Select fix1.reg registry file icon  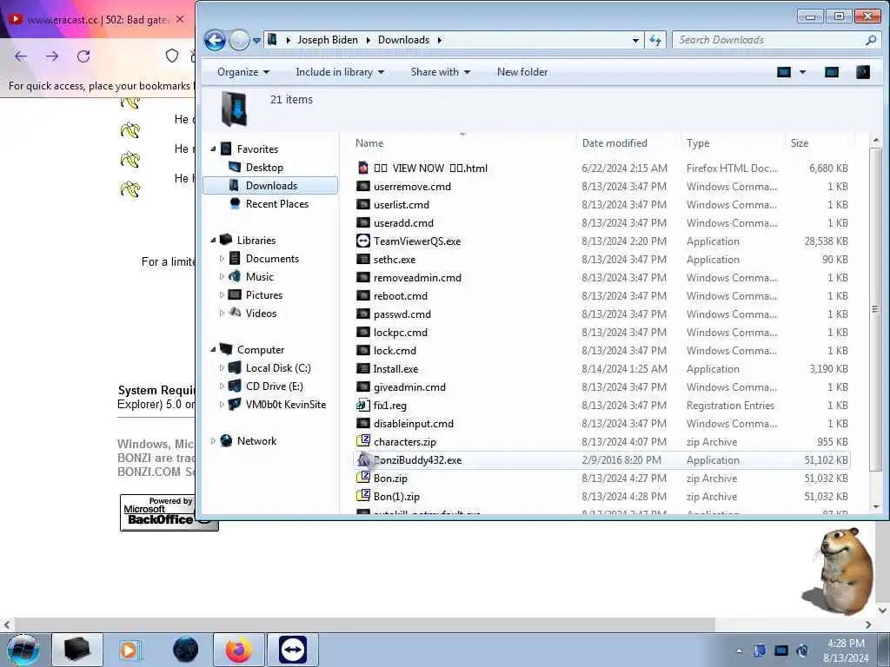pyautogui.click(x=363, y=405)
